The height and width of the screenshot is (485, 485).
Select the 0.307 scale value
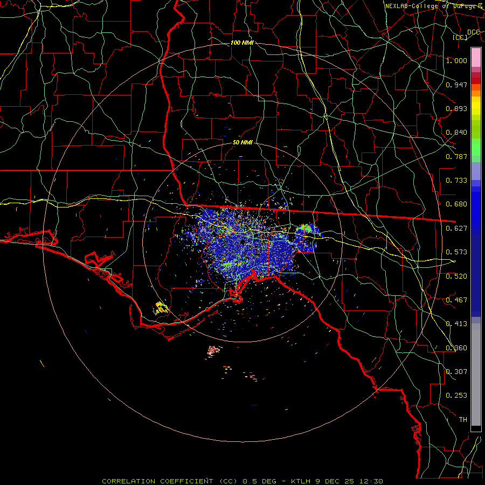click(456, 372)
